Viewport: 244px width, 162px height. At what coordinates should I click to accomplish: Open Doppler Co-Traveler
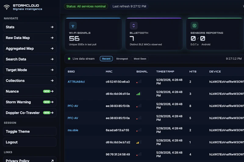[30, 113]
